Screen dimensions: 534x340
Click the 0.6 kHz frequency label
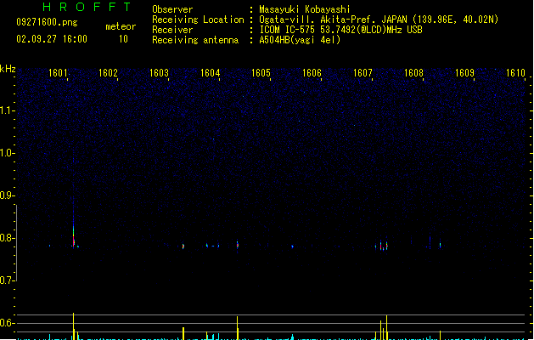coord(7,323)
